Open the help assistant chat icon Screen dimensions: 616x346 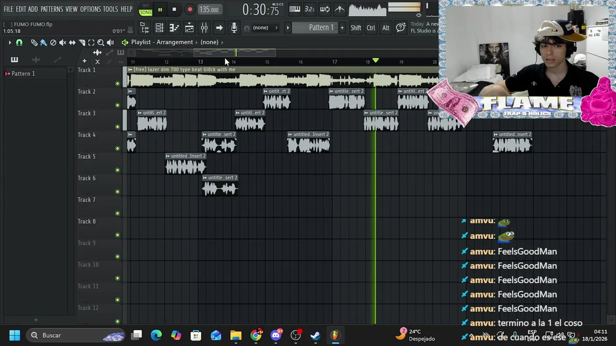click(400, 28)
